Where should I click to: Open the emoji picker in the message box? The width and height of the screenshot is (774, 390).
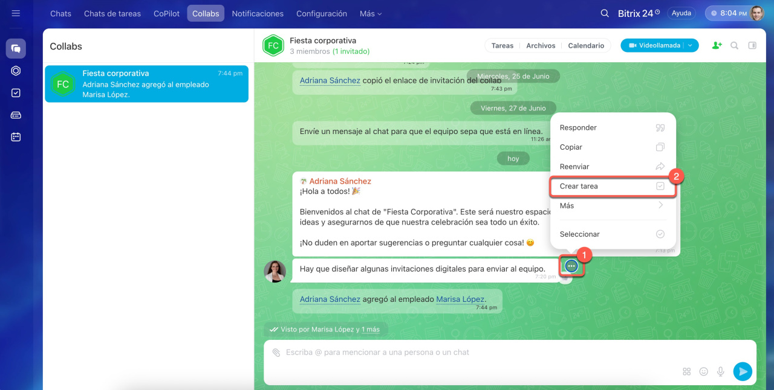pyautogui.click(x=703, y=372)
